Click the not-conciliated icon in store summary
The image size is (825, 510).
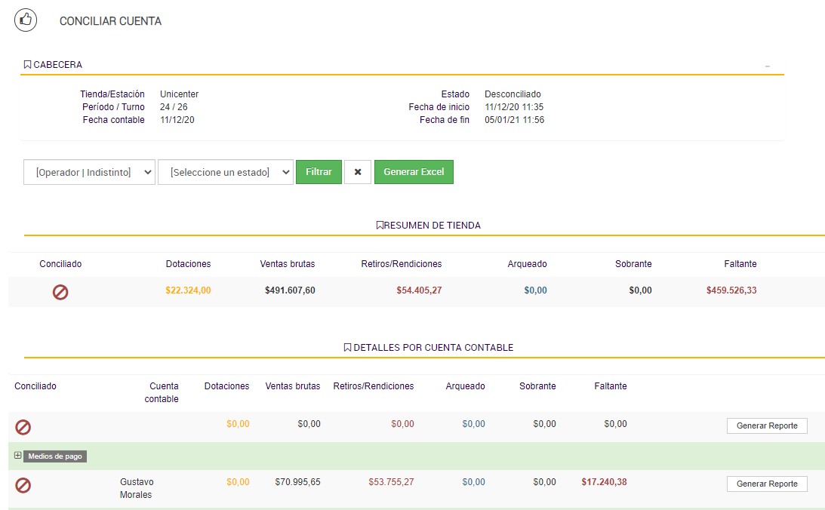coord(60,292)
